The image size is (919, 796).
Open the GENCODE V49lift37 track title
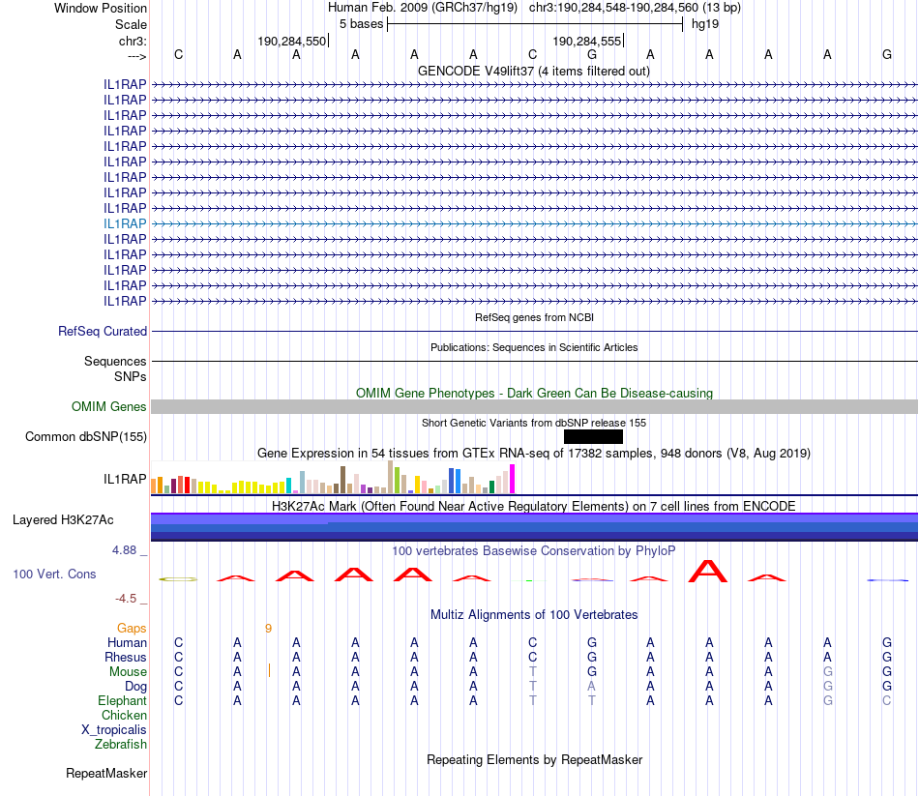click(x=533, y=71)
